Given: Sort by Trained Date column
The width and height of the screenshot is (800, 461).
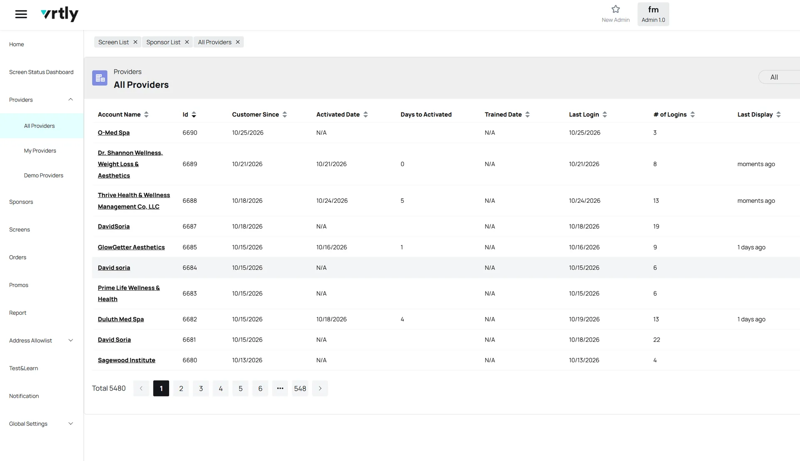Looking at the screenshot, I should tap(527, 115).
